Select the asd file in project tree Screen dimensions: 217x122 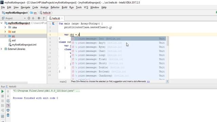(12, 40)
